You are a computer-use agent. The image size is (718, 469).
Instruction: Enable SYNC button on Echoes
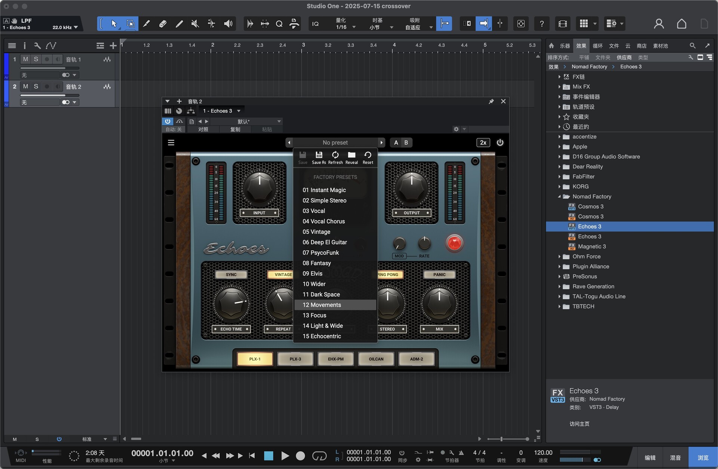coord(231,275)
